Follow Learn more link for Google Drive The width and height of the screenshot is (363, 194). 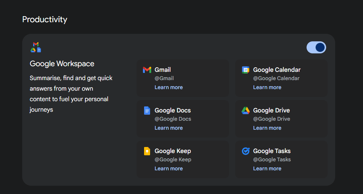pyautogui.click(x=267, y=128)
